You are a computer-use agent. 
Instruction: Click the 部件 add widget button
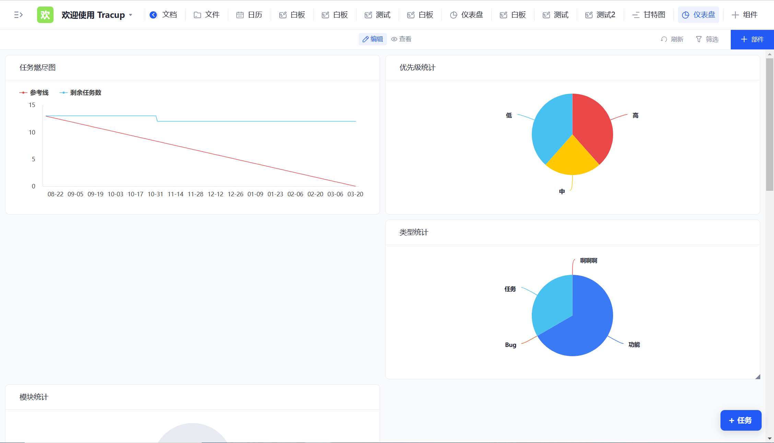pos(752,39)
